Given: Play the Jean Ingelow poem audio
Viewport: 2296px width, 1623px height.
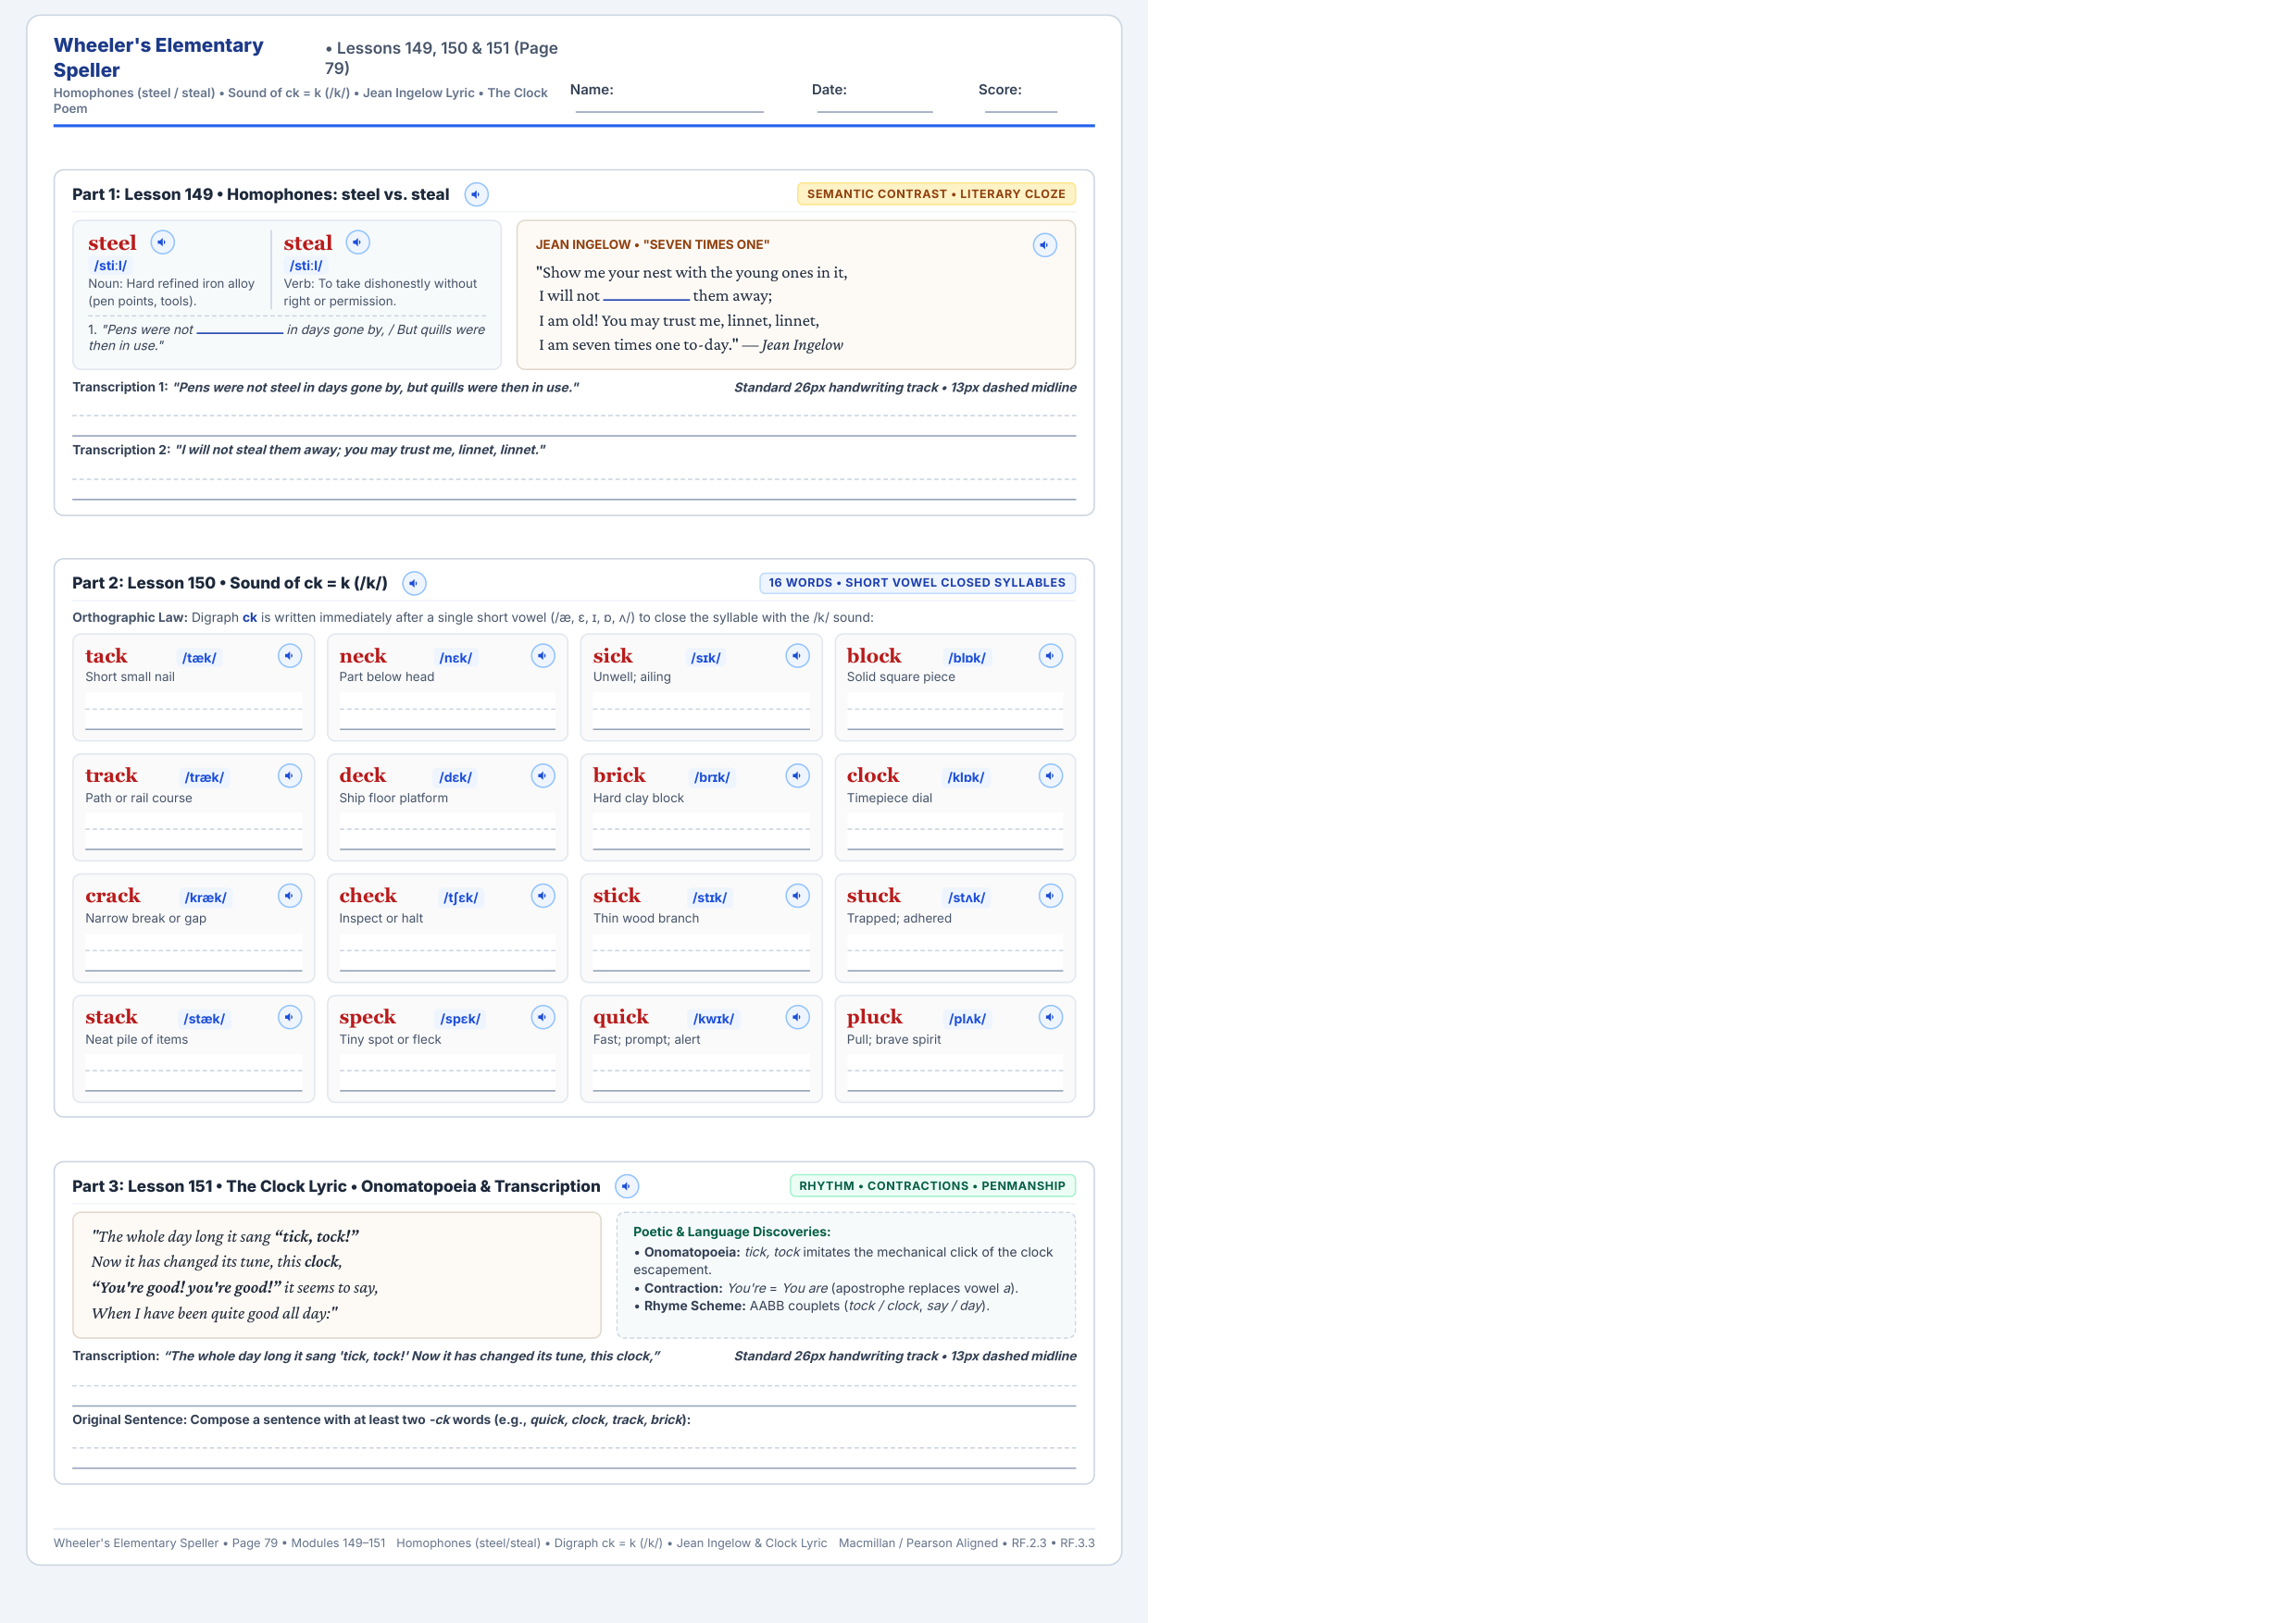Looking at the screenshot, I should [x=1045, y=246].
